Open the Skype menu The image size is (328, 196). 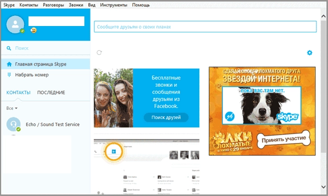coord(9,5)
